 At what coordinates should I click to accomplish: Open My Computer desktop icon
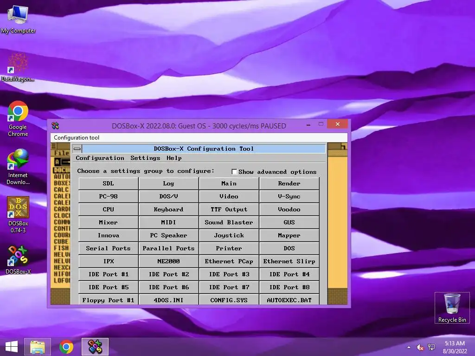18,19
